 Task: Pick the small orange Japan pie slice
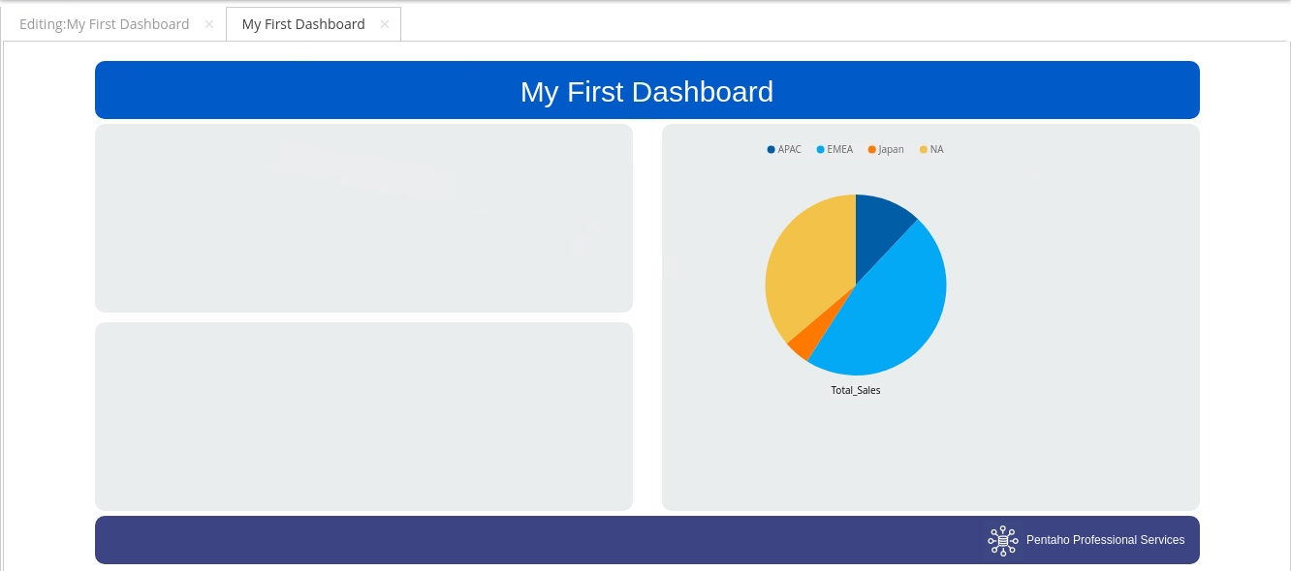[803, 345]
